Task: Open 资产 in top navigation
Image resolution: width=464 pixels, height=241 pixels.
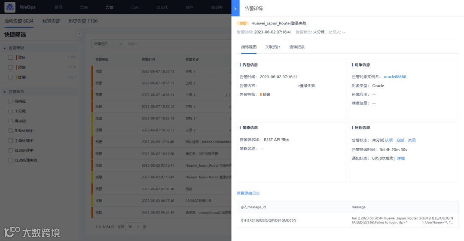Action: tap(190, 7)
